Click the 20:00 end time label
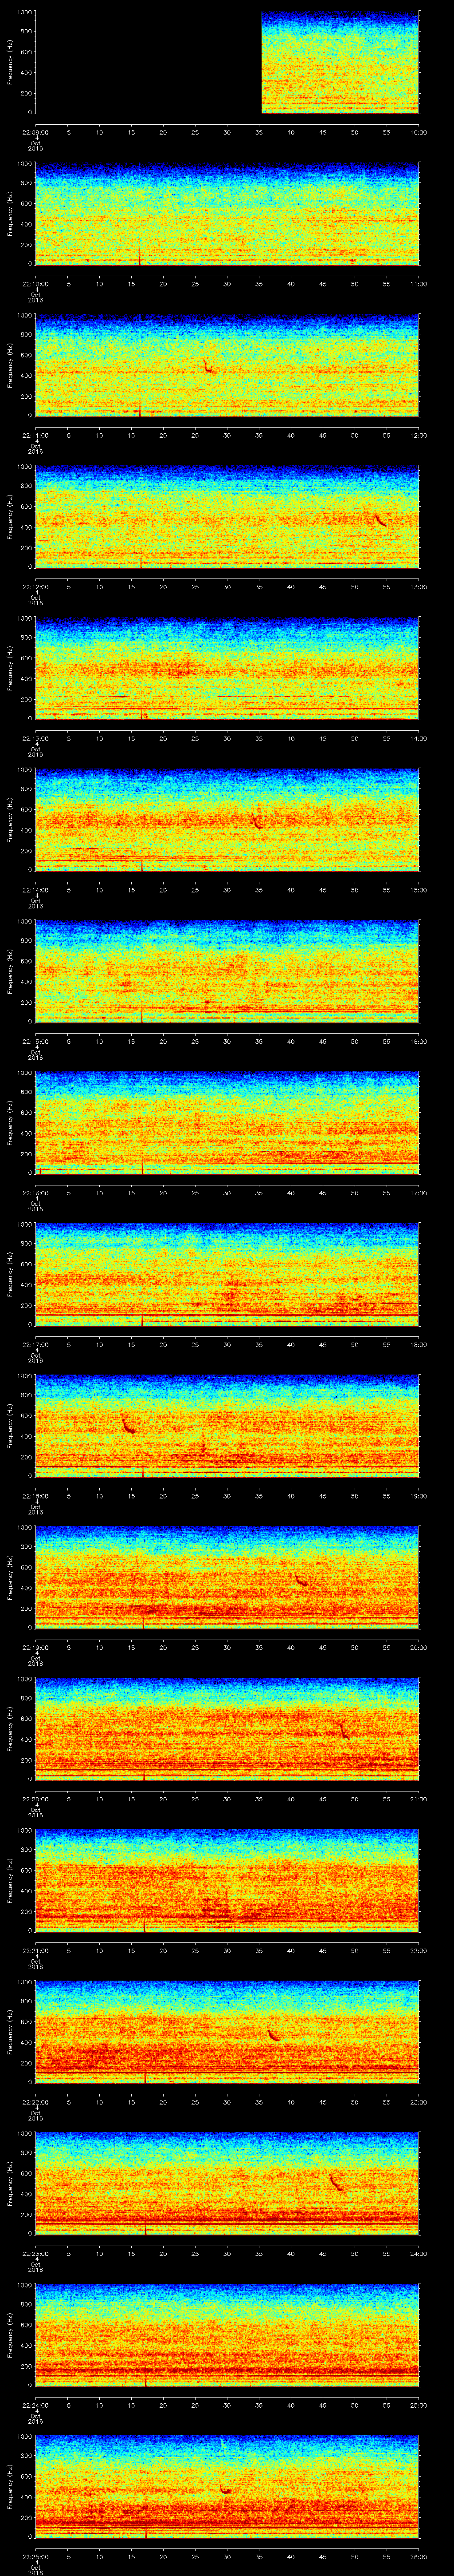 pyautogui.click(x=419, y=1647)
